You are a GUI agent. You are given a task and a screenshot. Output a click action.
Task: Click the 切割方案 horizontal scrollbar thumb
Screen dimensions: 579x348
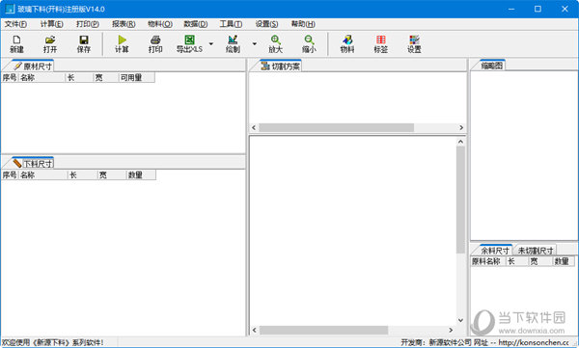pos(337,127)
